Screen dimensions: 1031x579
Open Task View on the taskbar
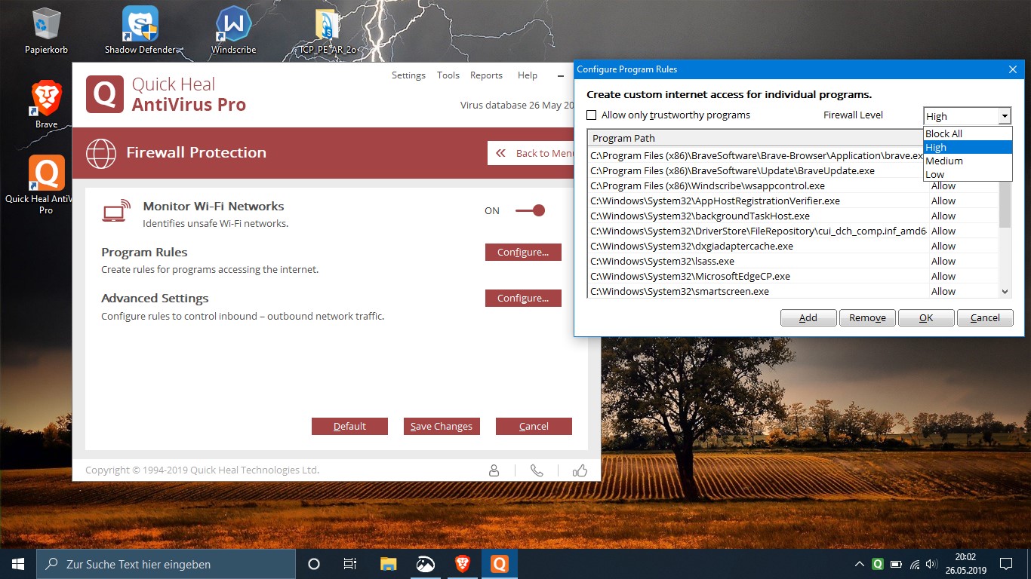pyautogui.click(x=350, y=564)
